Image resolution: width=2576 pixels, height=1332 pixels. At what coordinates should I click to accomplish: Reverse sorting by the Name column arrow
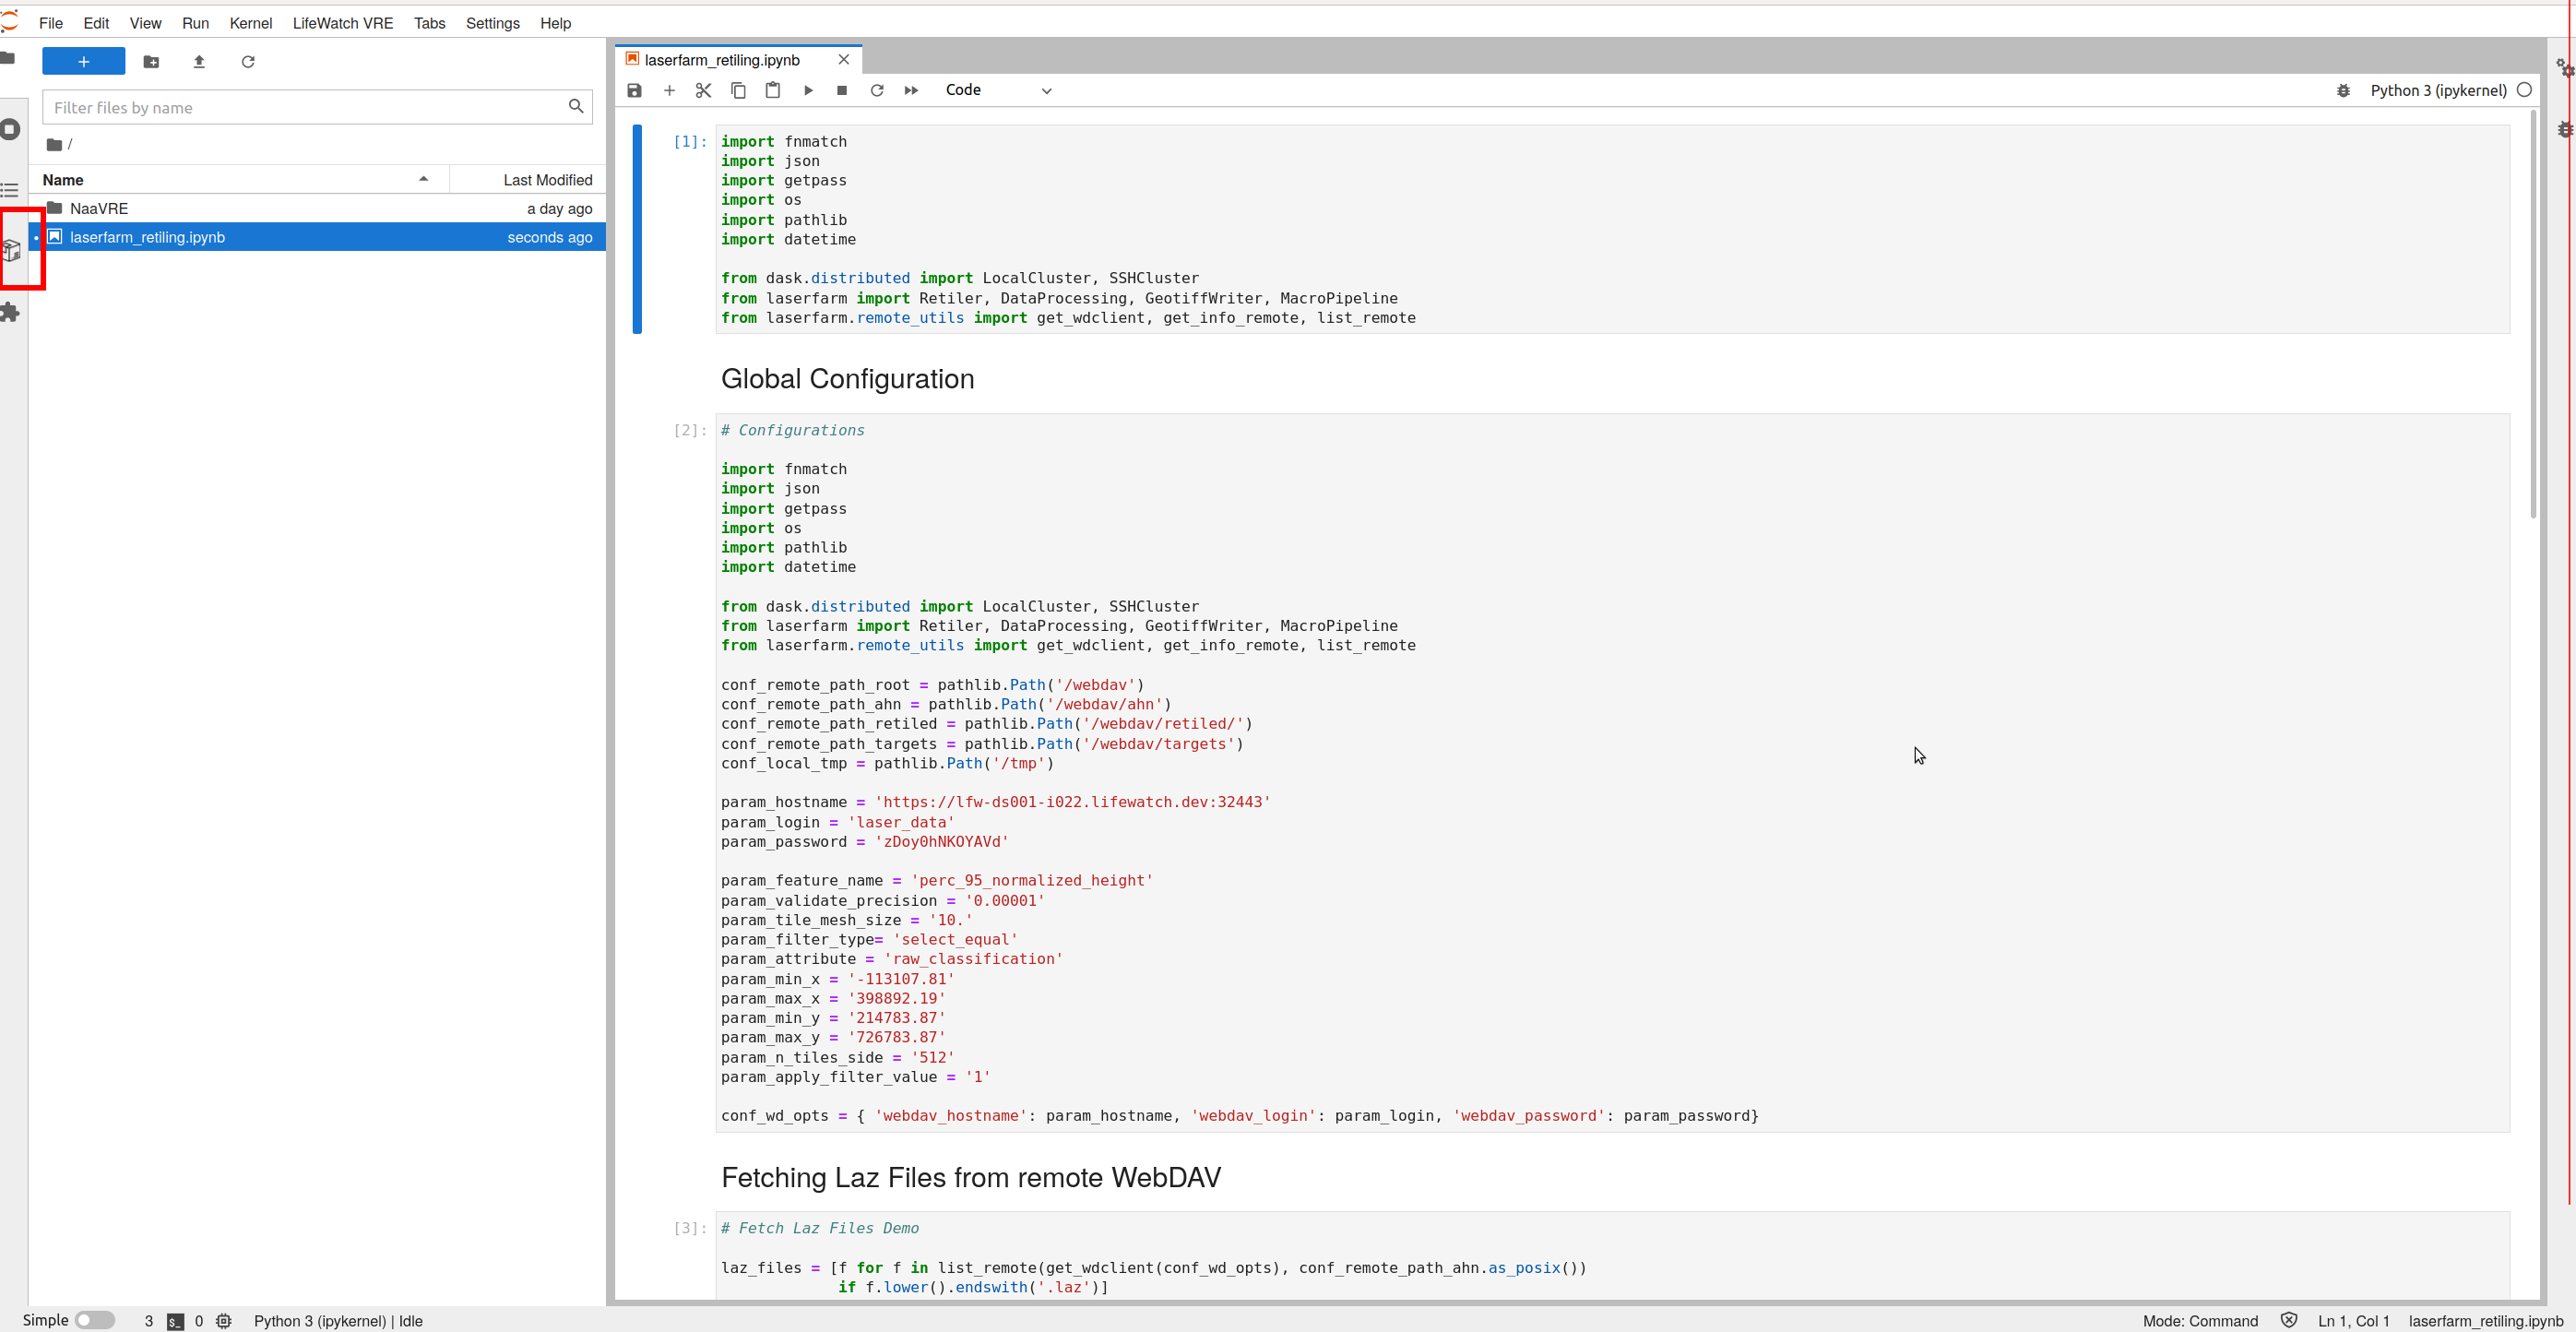point(424,179)
